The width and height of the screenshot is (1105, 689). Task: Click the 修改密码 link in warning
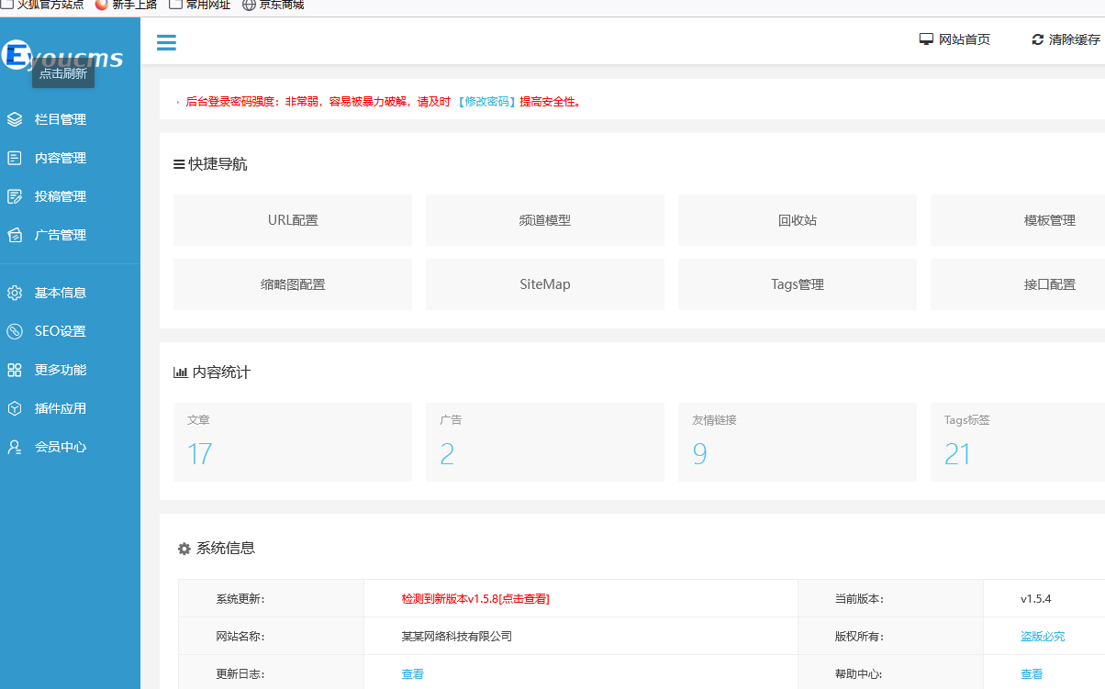486,102
